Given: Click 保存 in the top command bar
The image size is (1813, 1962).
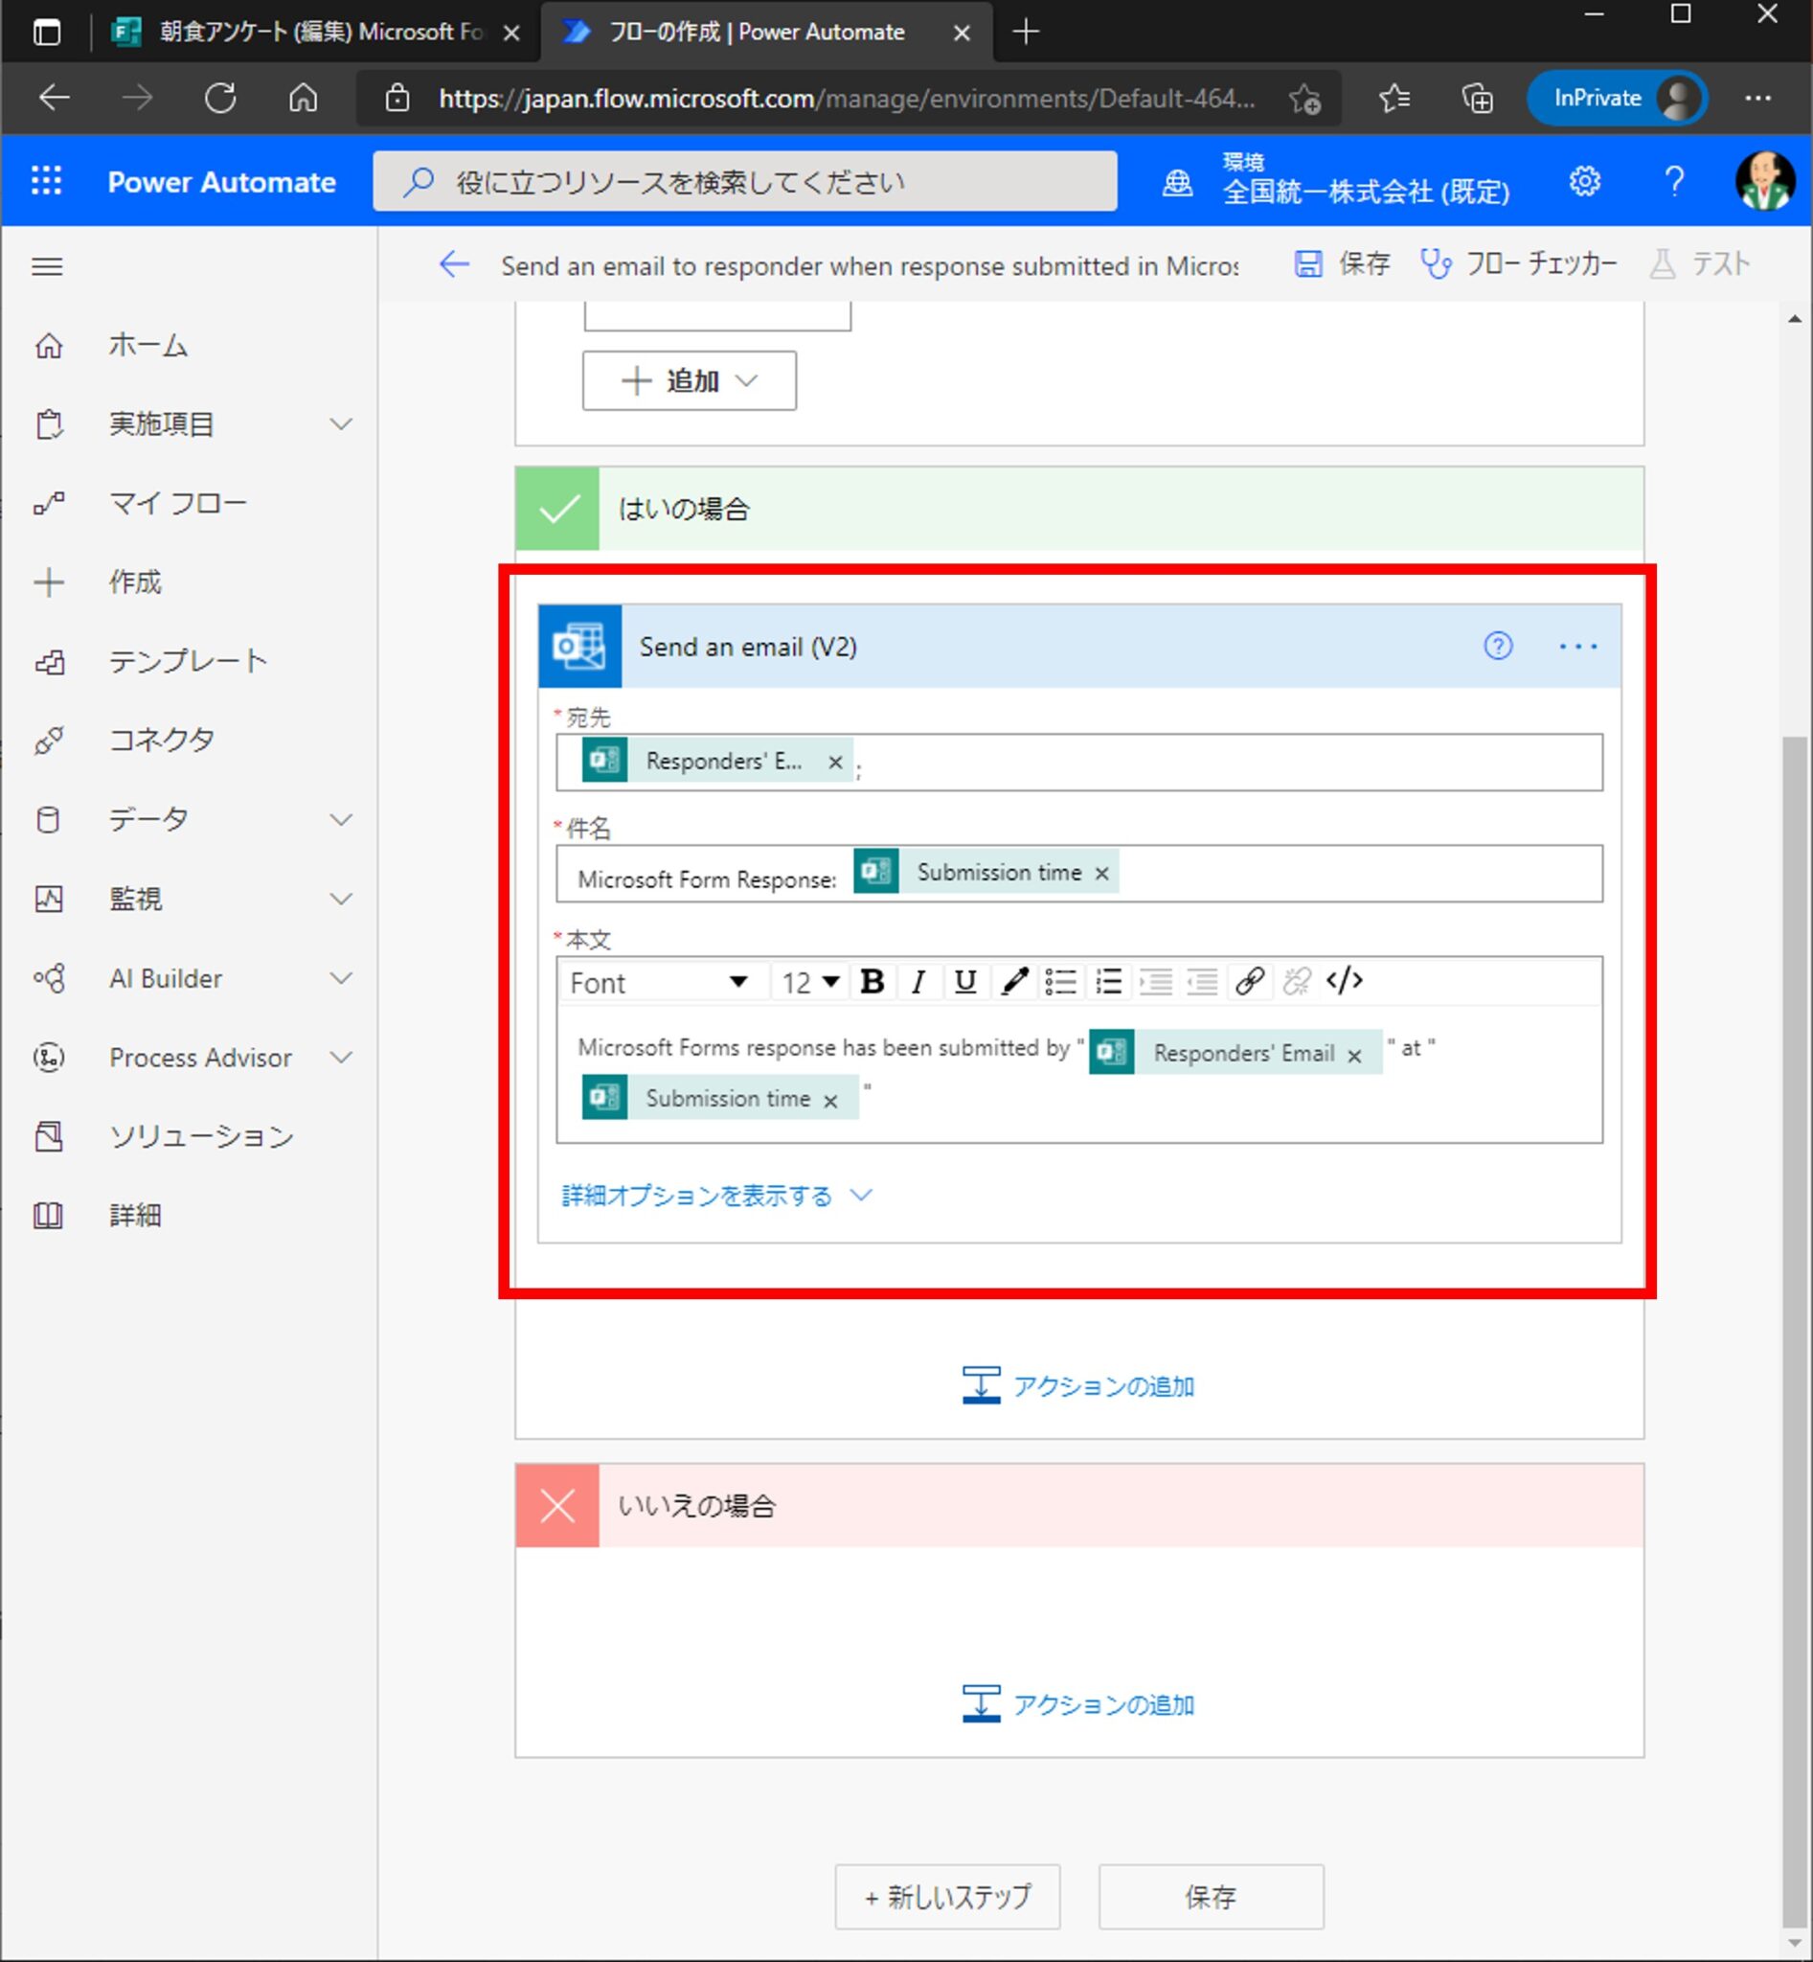Looking at the screenshot, I should 1342,264.
